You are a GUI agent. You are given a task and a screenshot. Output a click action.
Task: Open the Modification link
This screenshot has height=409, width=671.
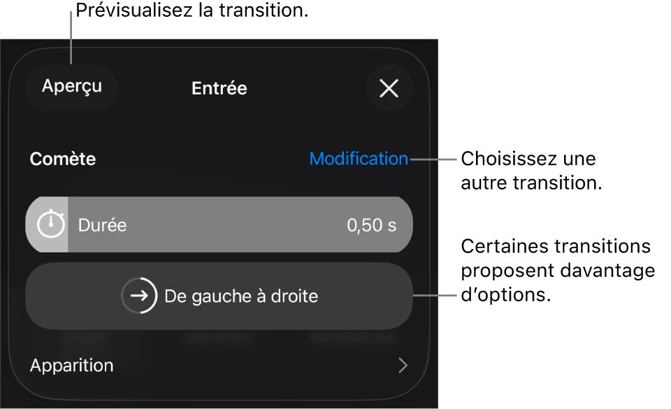point(359,159)
